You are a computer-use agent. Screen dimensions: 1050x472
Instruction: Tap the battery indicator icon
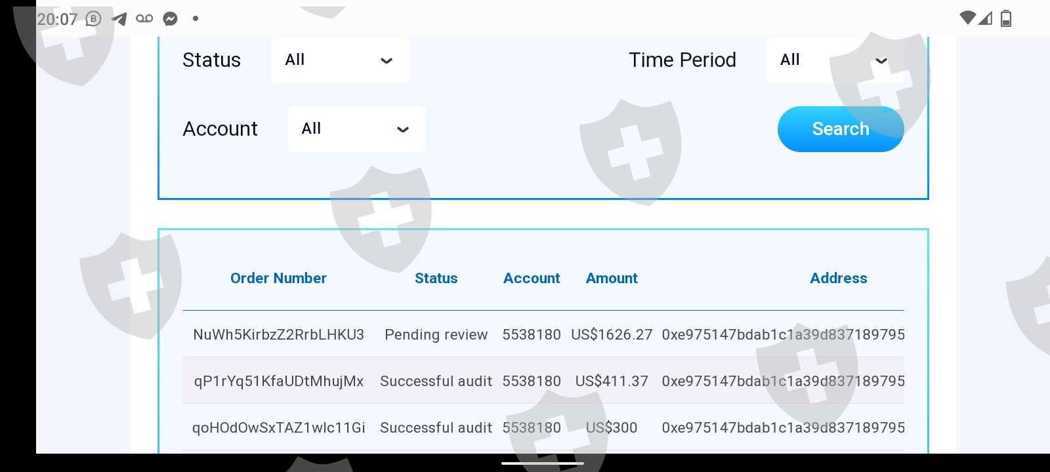pyautogui.click(x=1005, y=18)
